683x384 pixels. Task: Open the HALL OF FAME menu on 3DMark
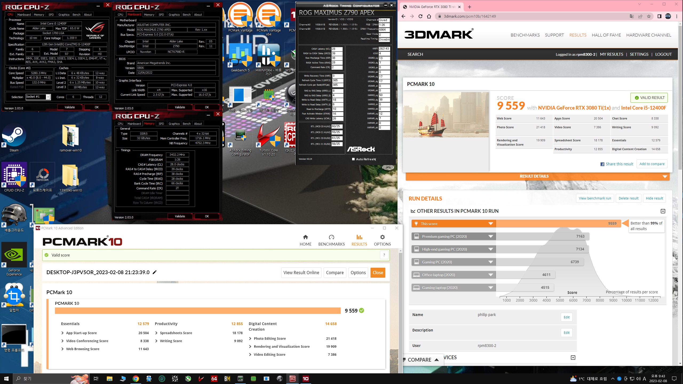[x=606, y=35]
